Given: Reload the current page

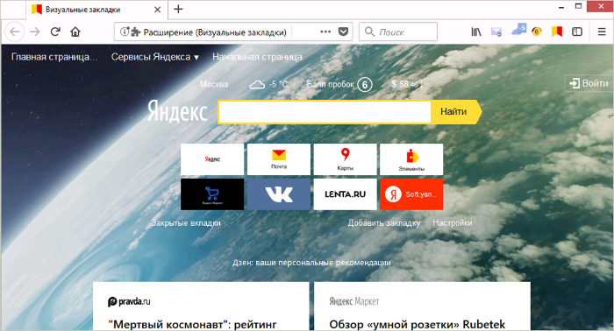Looking at the screenshot, I should coord(55,32).
